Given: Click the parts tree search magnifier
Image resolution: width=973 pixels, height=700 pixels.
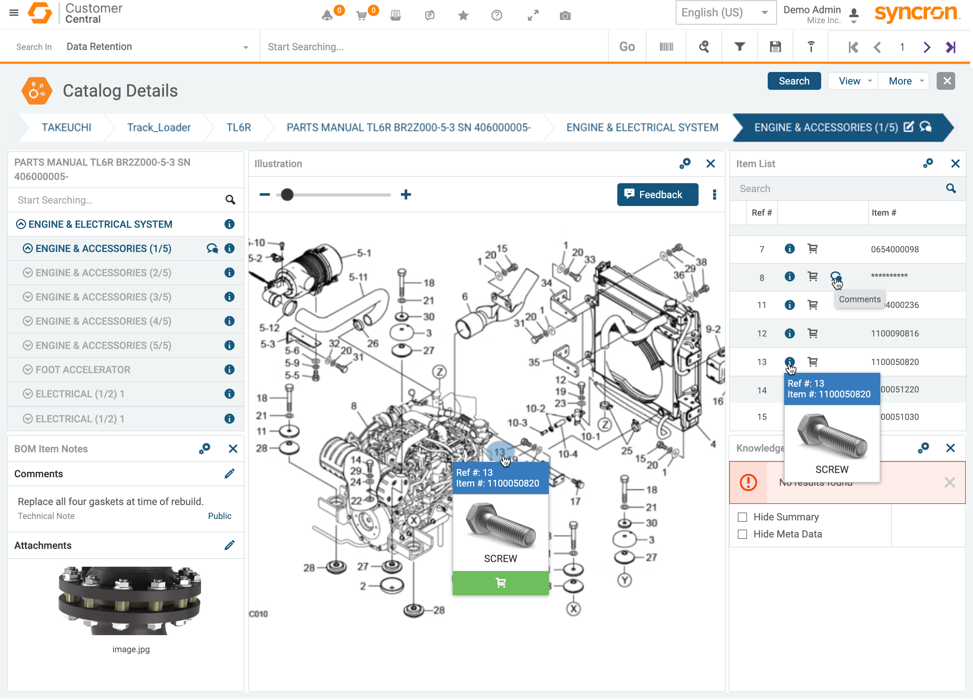Looking at the screenshot, I should 230,200.
